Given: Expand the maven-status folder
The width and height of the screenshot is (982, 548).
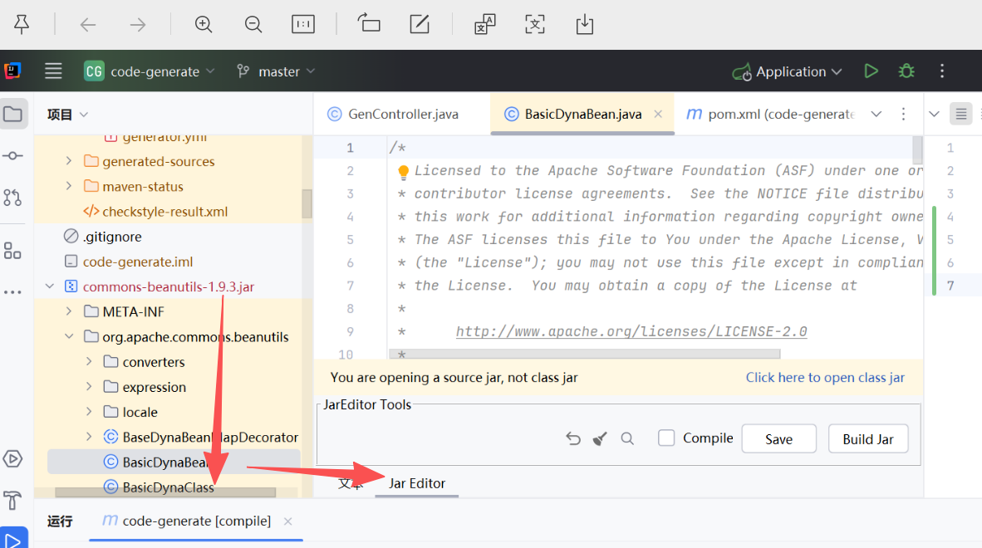Looking at the screenshot, I should pyautogui.click(x=69, y=187).
